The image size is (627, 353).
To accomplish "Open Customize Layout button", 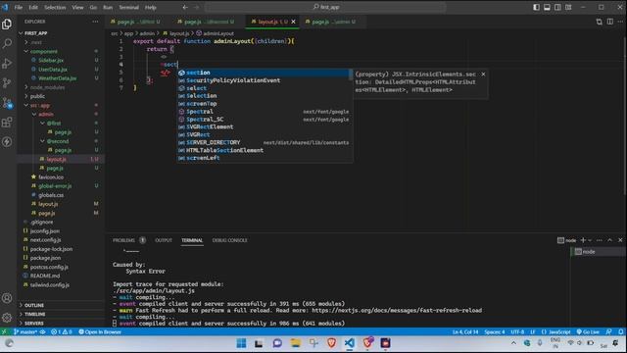I will tap(568, 7).
